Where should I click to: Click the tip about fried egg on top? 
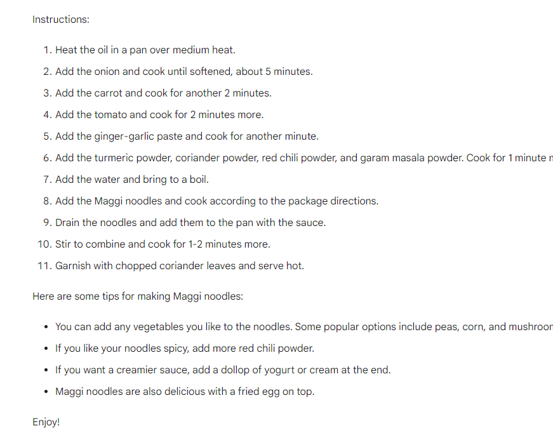185,391
